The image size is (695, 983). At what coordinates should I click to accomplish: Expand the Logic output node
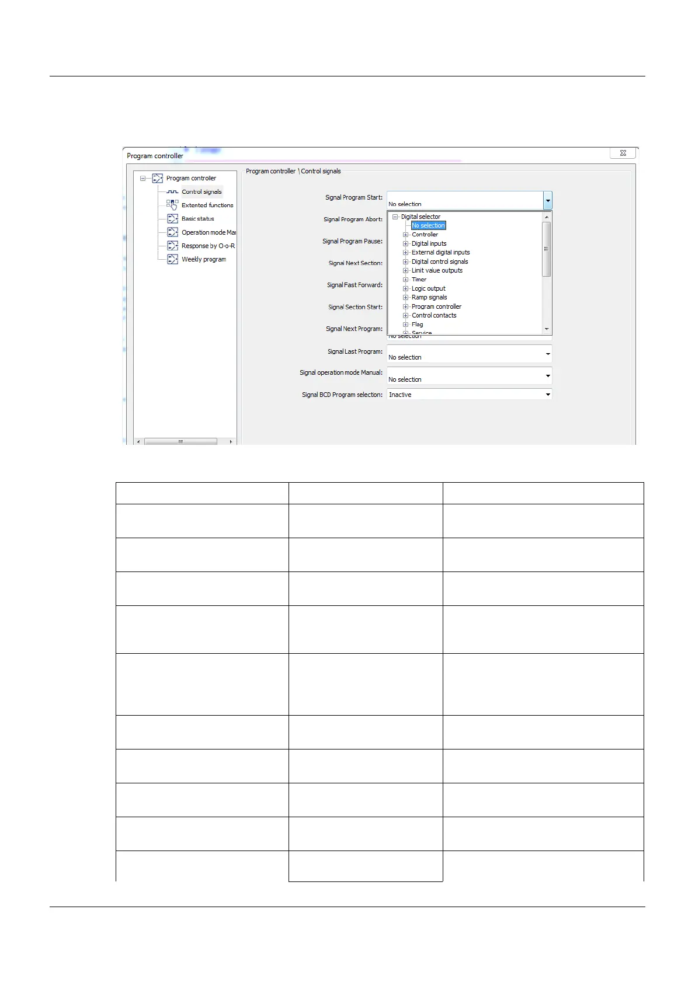click(406, 288)
